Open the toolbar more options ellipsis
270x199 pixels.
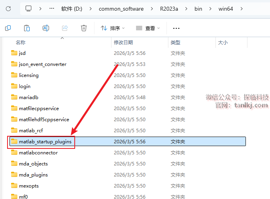coord(176,28)
